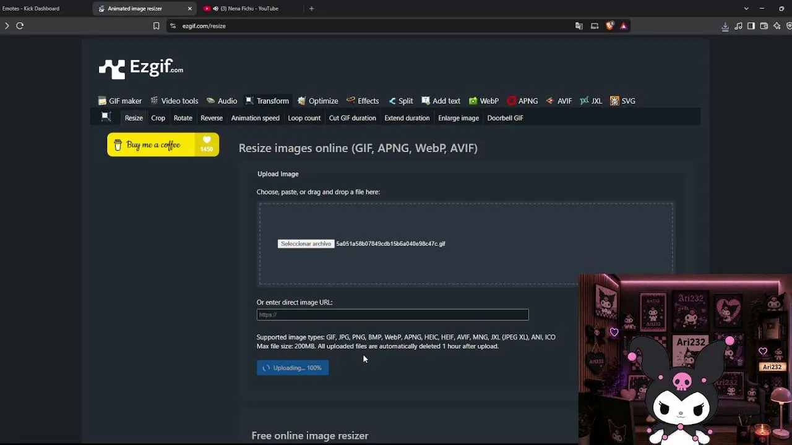Click the Uploading 100% button

(293, 368)
